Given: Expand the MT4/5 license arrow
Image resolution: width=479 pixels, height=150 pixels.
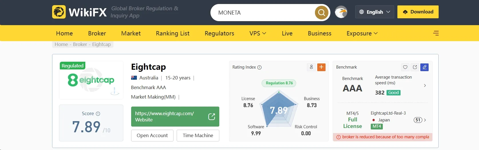Looking at the screenshot, I should 425,120.
